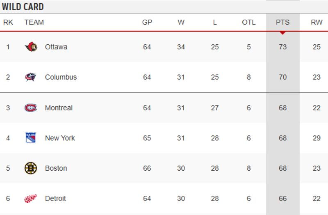Open the Montreal team page
The width and height of the screenshot is (328, 215).
59,107
